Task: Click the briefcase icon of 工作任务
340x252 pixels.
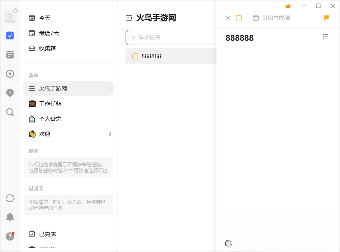Action: pyautogui.click(x=32, y=104)
